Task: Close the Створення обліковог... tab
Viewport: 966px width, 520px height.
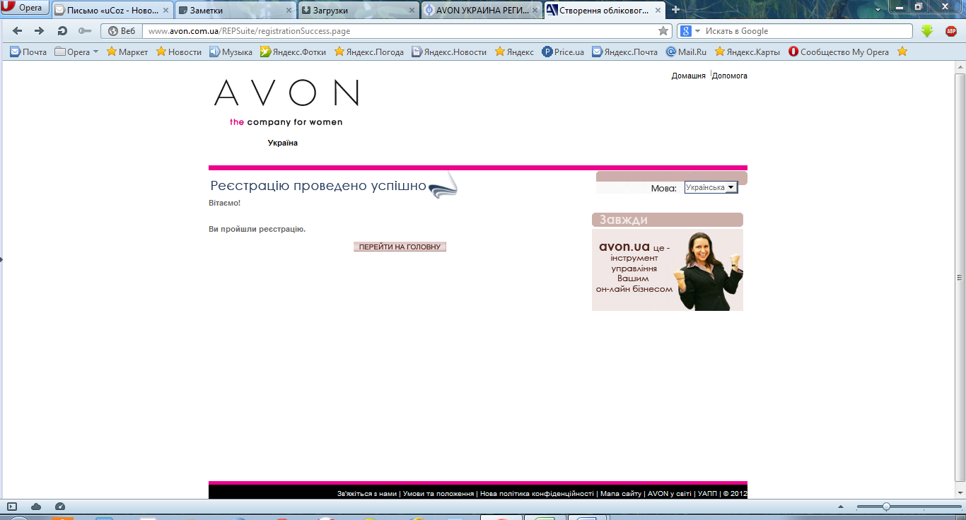Action: [657, 11]
